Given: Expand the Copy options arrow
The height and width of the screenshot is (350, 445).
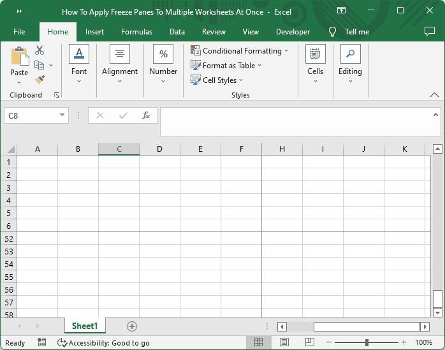Looking at the screenshot, I should pyautogui.click(x=51, y=65).
